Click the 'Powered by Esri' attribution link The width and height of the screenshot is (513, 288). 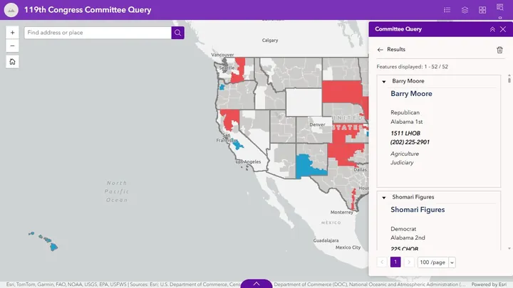tap(489, 284)
